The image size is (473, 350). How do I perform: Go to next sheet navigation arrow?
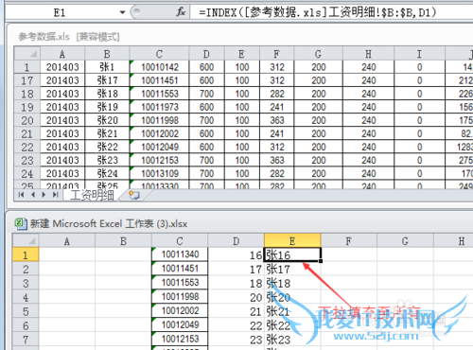[x=44, y=195]
